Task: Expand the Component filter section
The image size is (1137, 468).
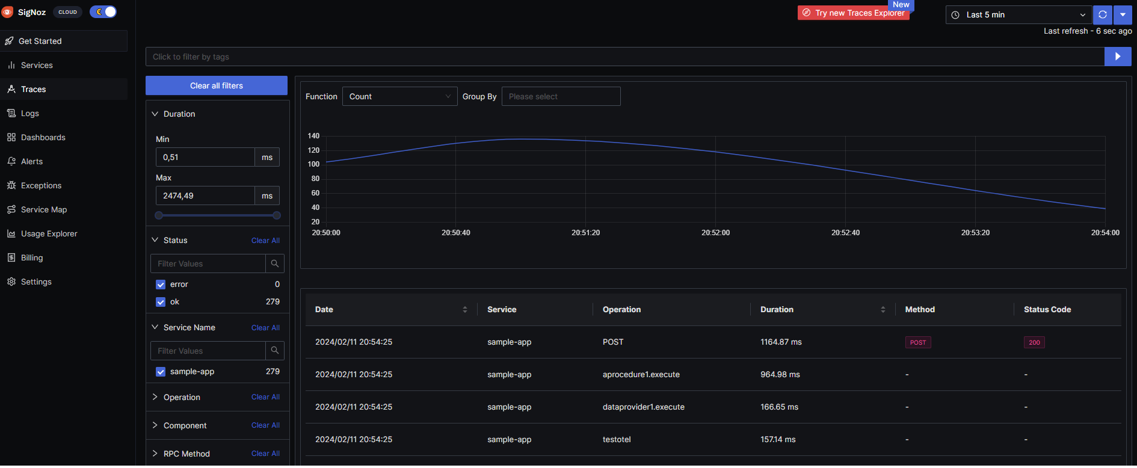Action: click(x=155, y=425)
